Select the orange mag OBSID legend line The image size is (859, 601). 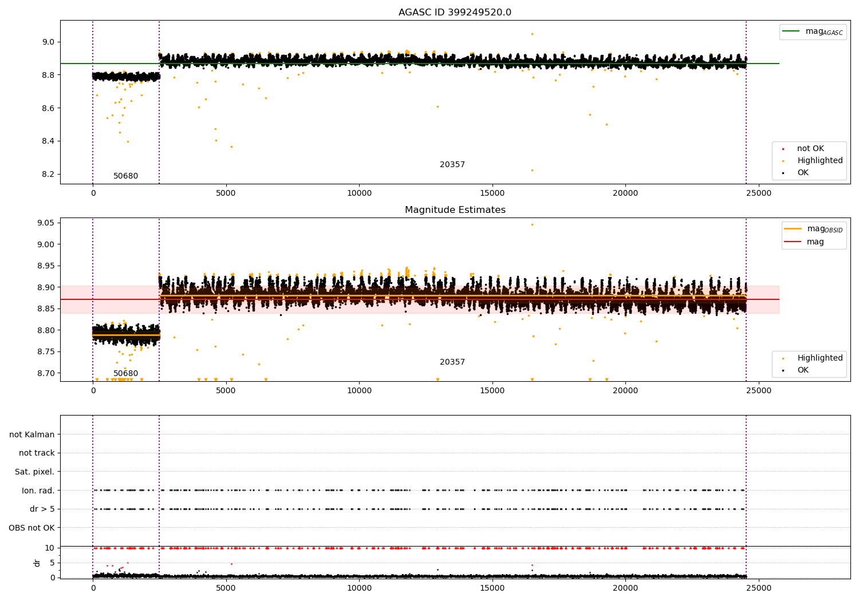pos(794,229)
